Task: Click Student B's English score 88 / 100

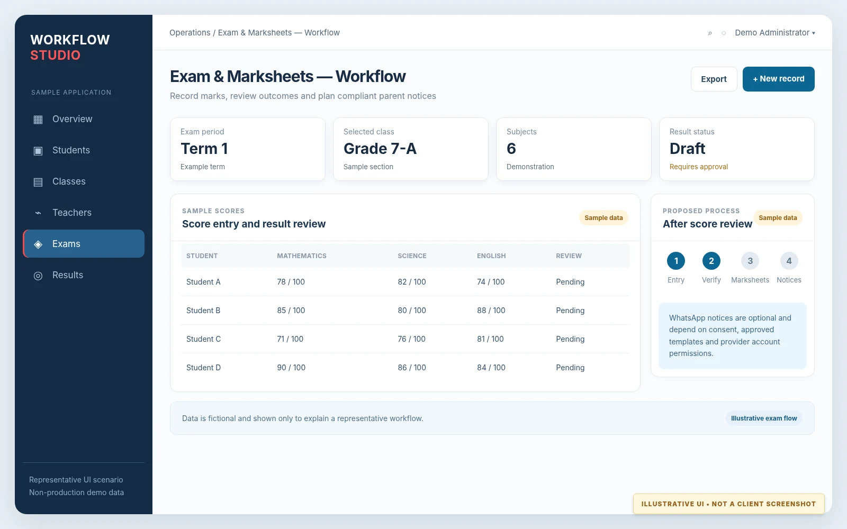Action: 491,311
